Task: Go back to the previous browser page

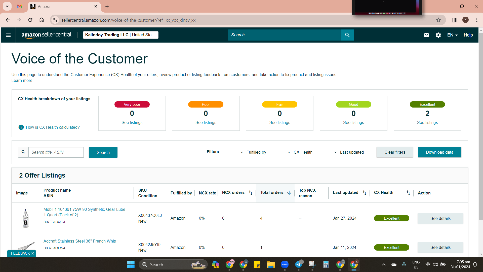Action: [8, 20]
